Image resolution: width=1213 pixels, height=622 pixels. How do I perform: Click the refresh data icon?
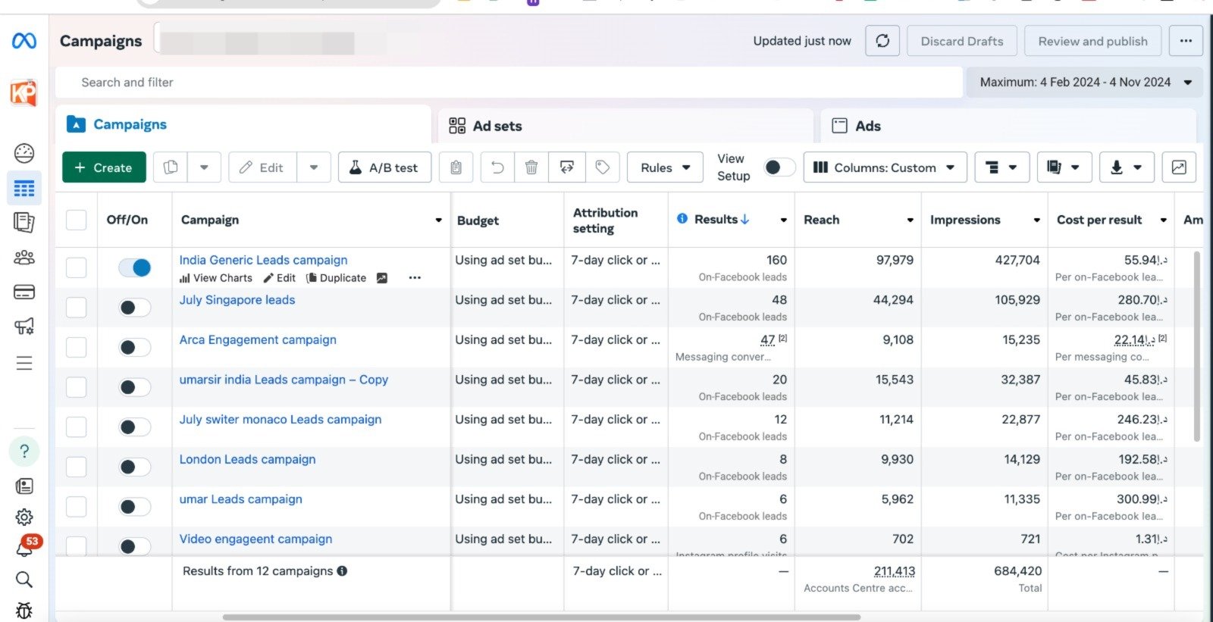(882, 41)
